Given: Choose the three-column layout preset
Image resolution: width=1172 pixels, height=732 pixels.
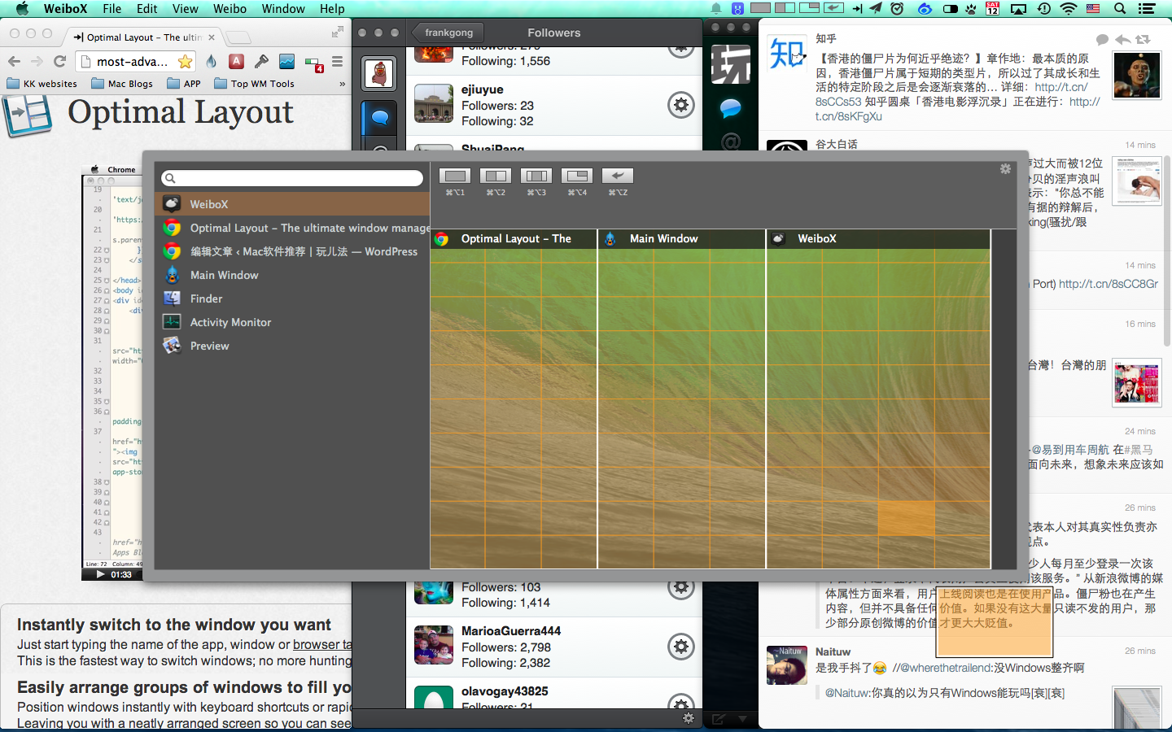Looking at the screenshot, I should (536, 176).
